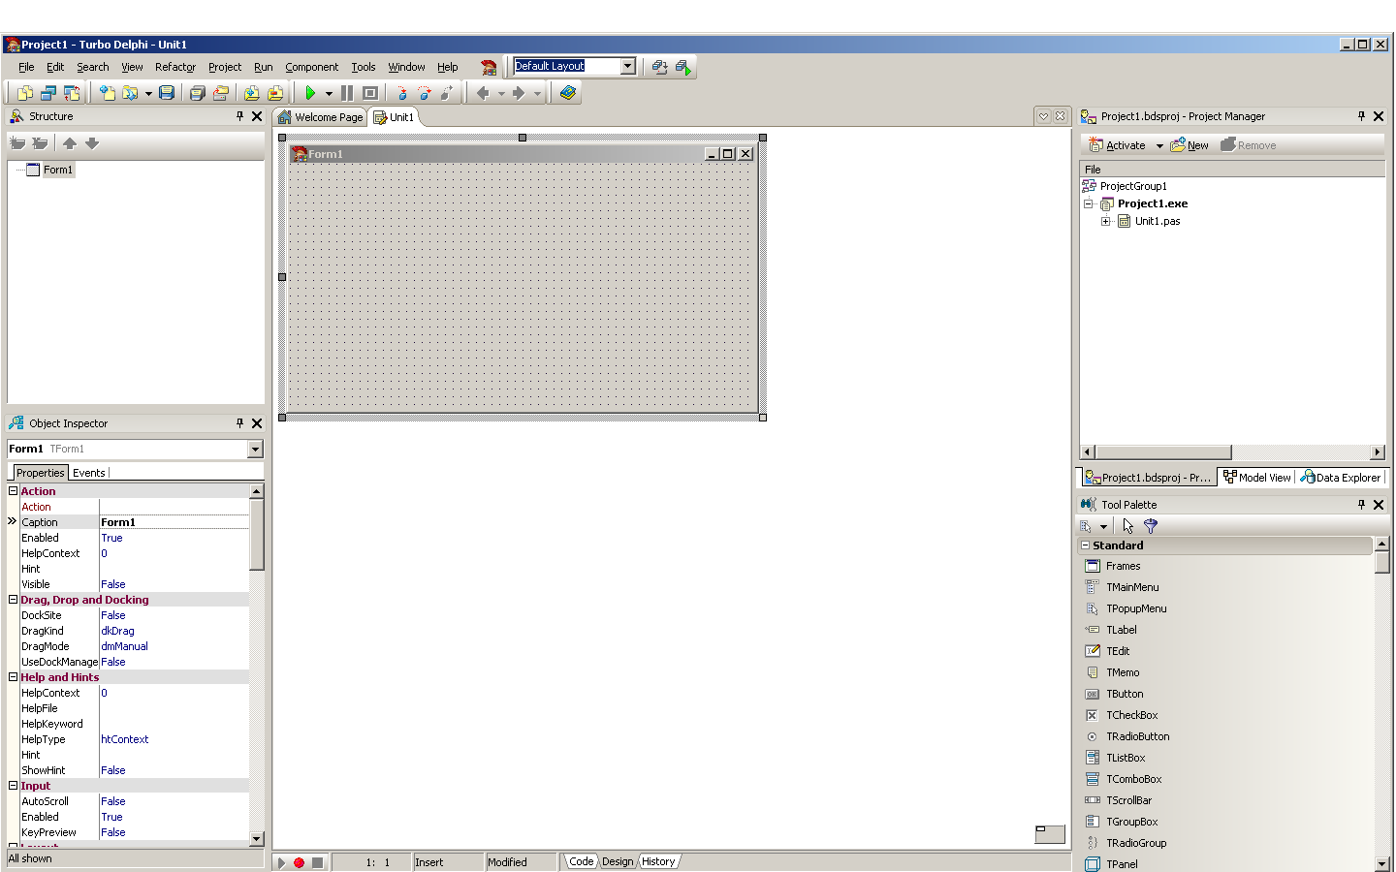This screenshot has height=872, width=1396.
Task: Open the Activate dropdown arrow in Project Manager
Action: click(1159, 146)
